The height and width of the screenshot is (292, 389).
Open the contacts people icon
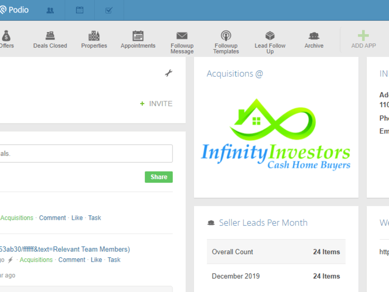pos(50,10)
